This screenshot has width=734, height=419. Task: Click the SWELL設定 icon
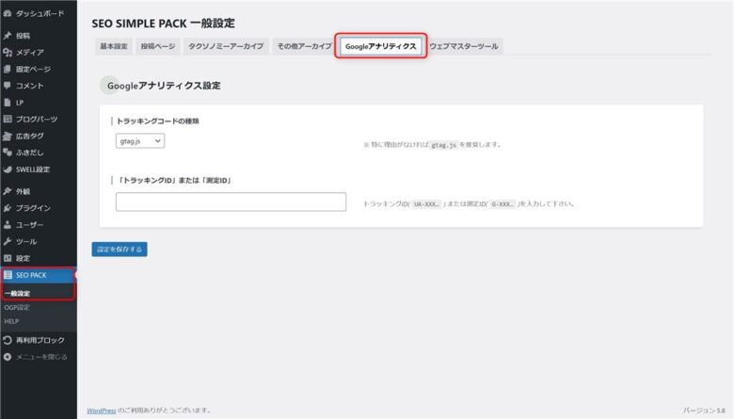8,169
